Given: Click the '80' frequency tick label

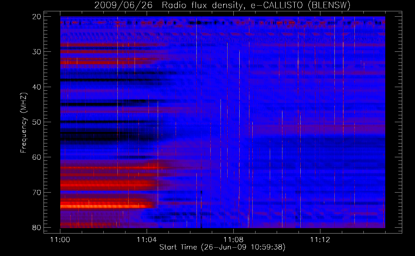Looking at the screenshot, I should (x=37, y=228).
